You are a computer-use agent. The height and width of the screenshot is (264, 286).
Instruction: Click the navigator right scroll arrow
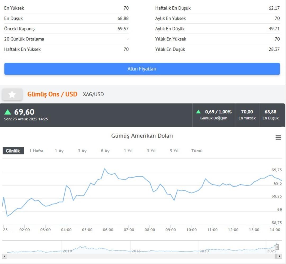tap(279, 256)
